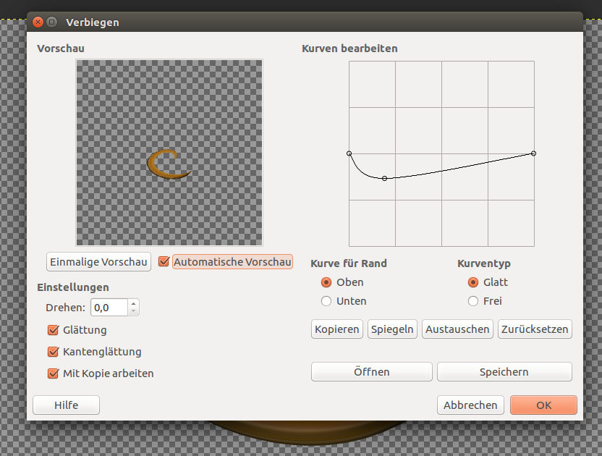
Task: Choose the Unten radio button
Action: click(x=326, y=301)
